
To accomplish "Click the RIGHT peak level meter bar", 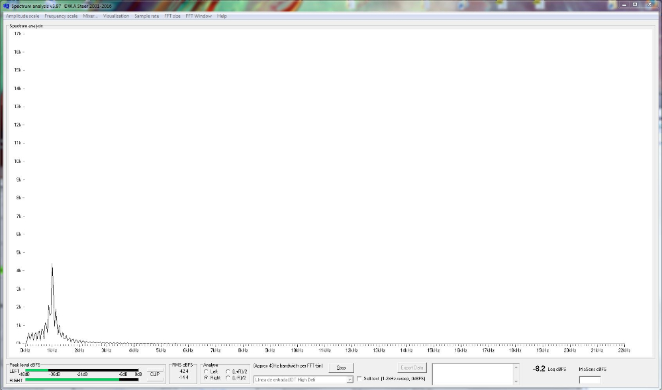I will [x=82, y=379].
